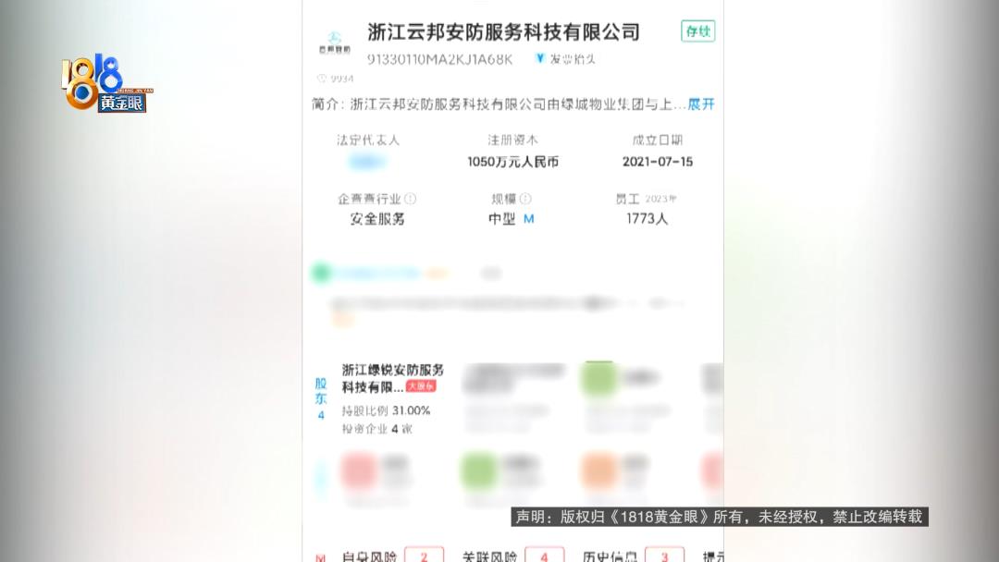Click the blurred legal representative name
Screen dimensions: 999x562
tap(367, 162)
